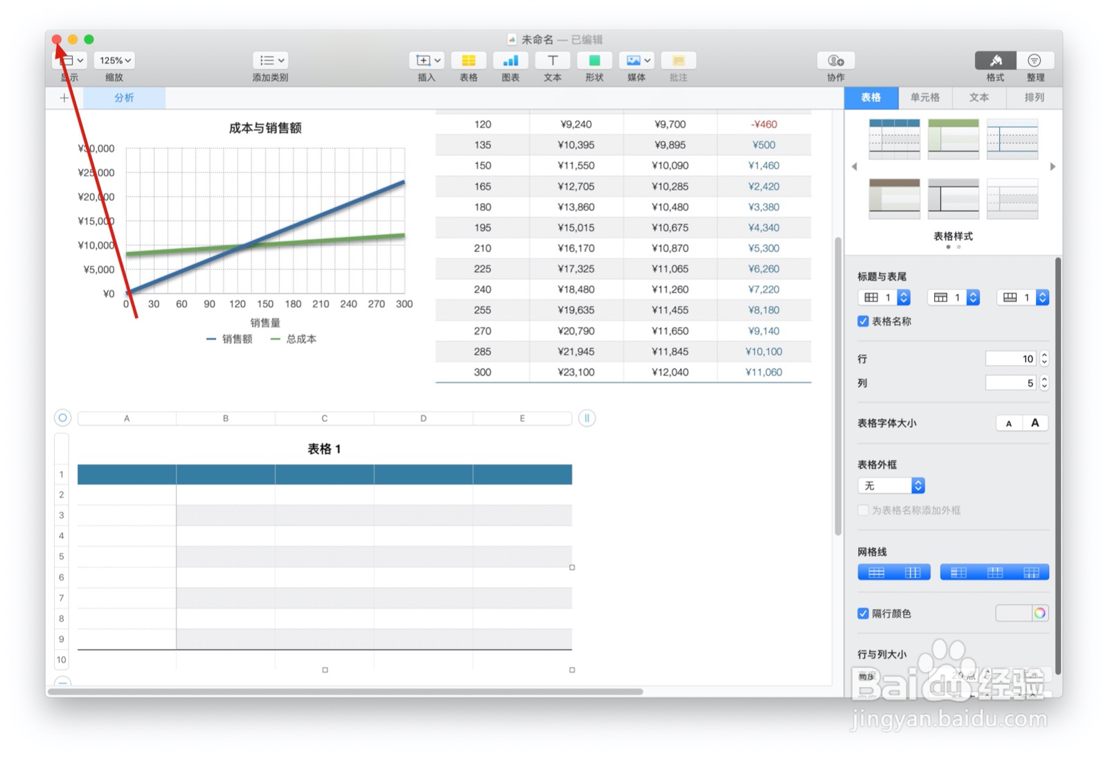
Task: Open the 125% zoom dropdown
Action: (114, 60)
